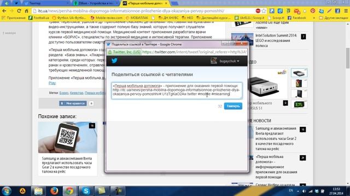Click the Facebook 'Мне нравится' button
Viewport: 350px width, 196px height.
click(73, 103)
